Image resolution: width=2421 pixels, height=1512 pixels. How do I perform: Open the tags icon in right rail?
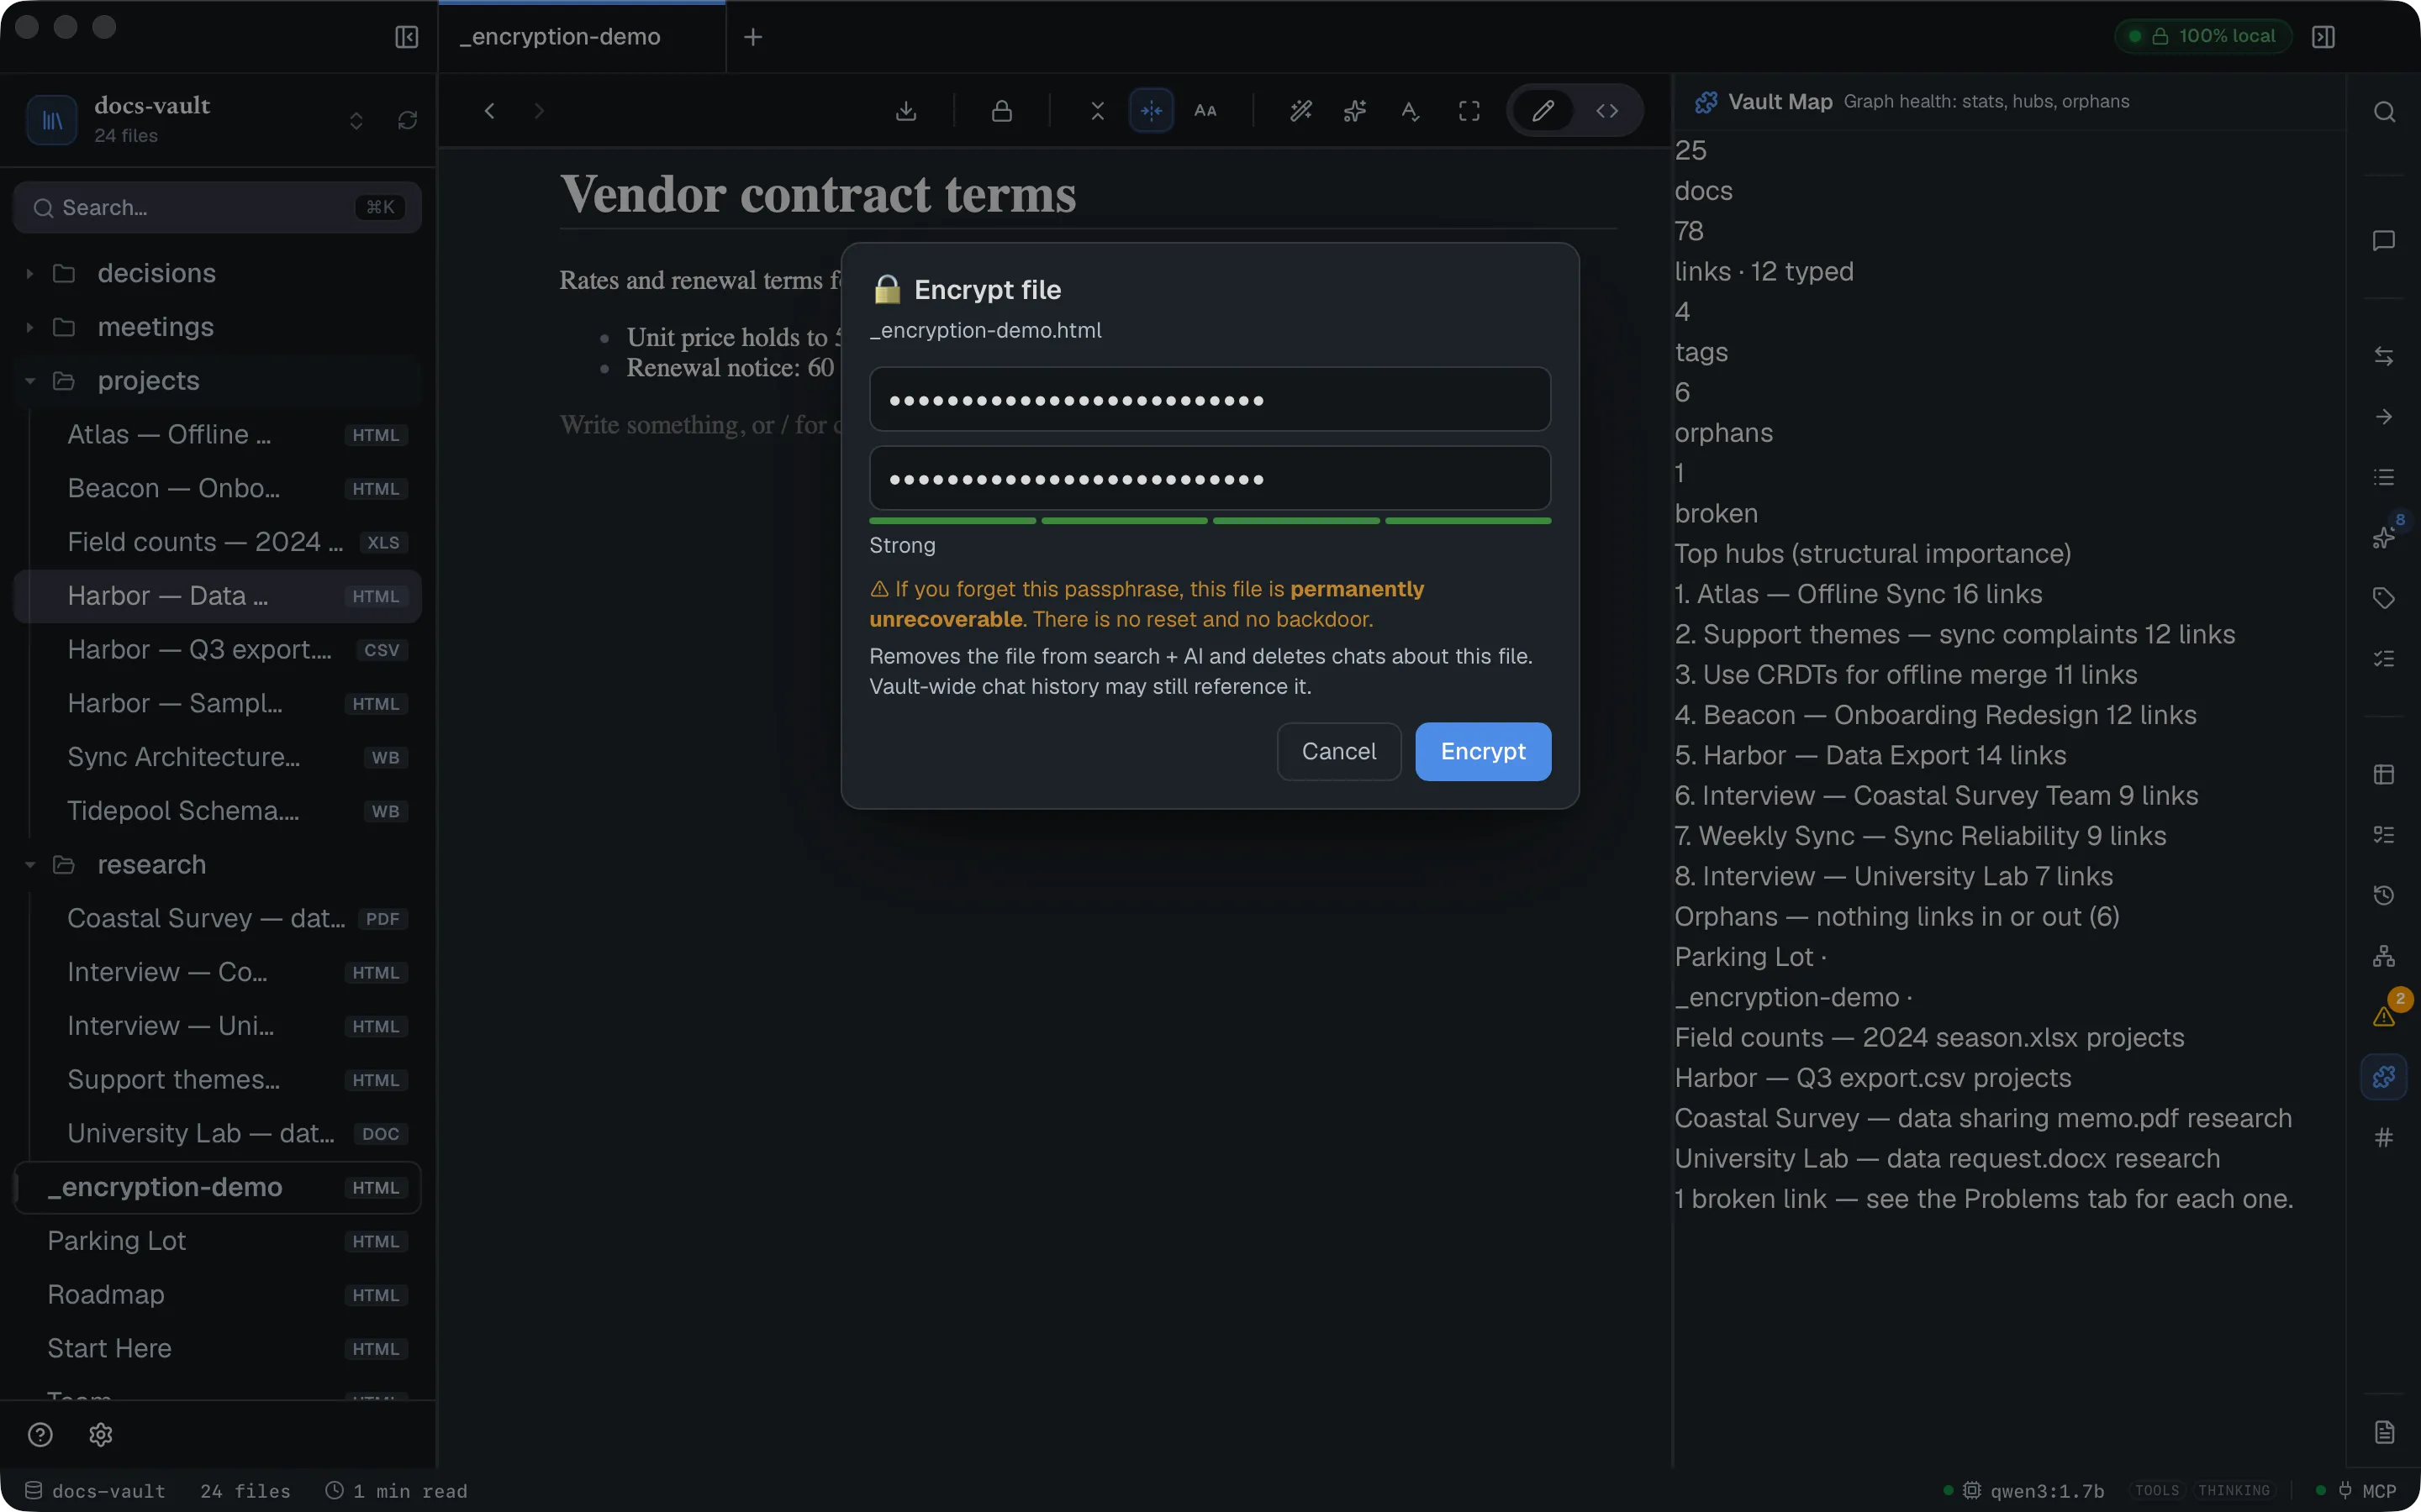click(x=2384, y=598)
